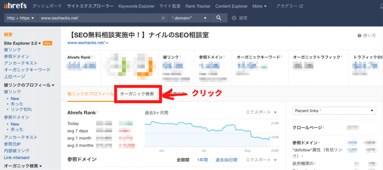Open 失った under the sidebar 参照ドメイン item
Image resolution: width=383 pixels, height=170 pixels.
[17, 130]
